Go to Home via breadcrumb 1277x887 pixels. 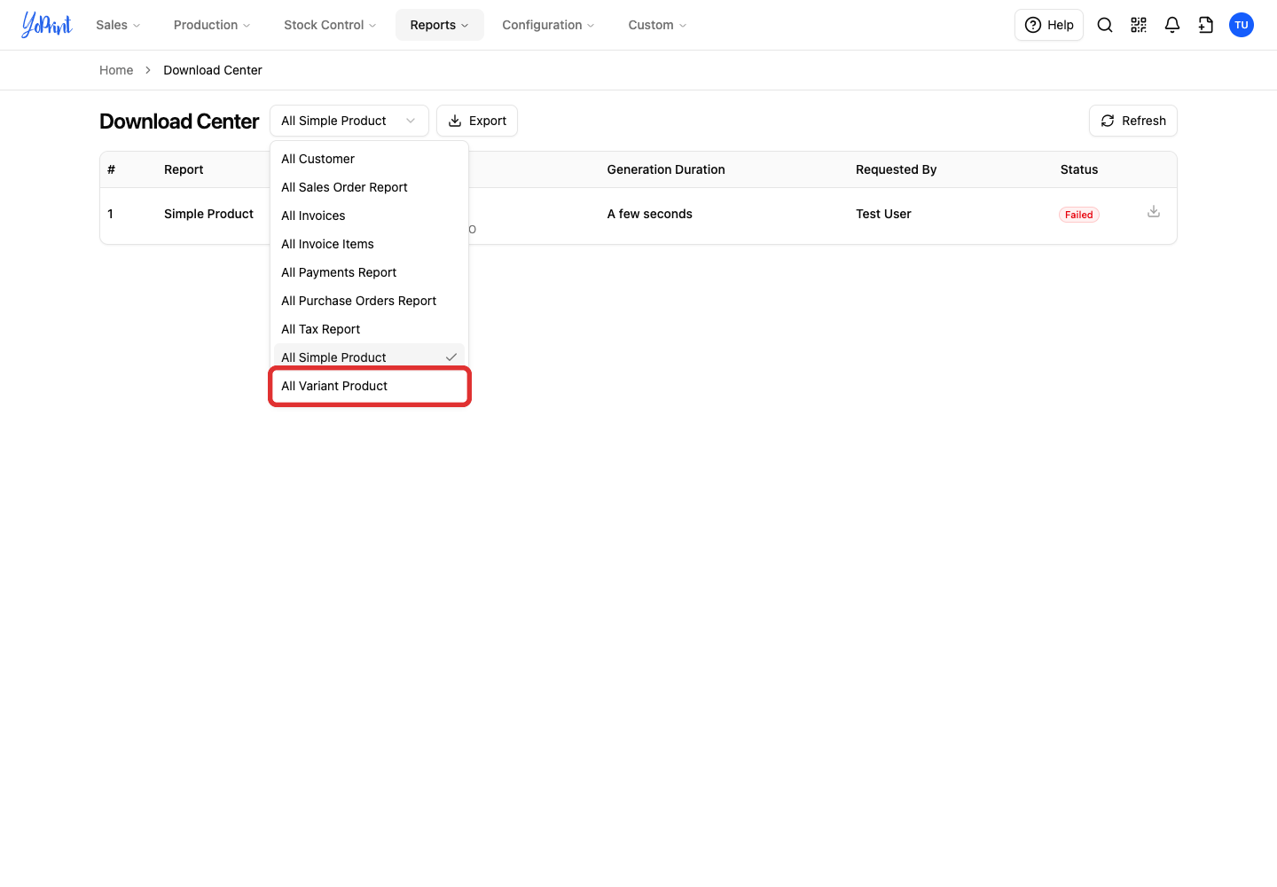pyautogui.click(x=116, y=70)
